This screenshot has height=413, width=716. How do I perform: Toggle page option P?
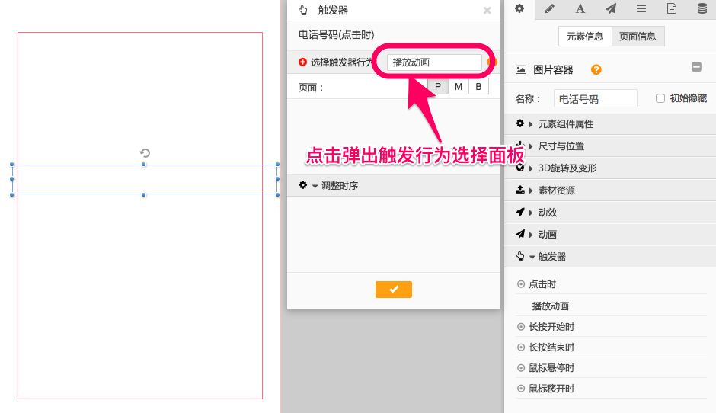pos(437,86)
